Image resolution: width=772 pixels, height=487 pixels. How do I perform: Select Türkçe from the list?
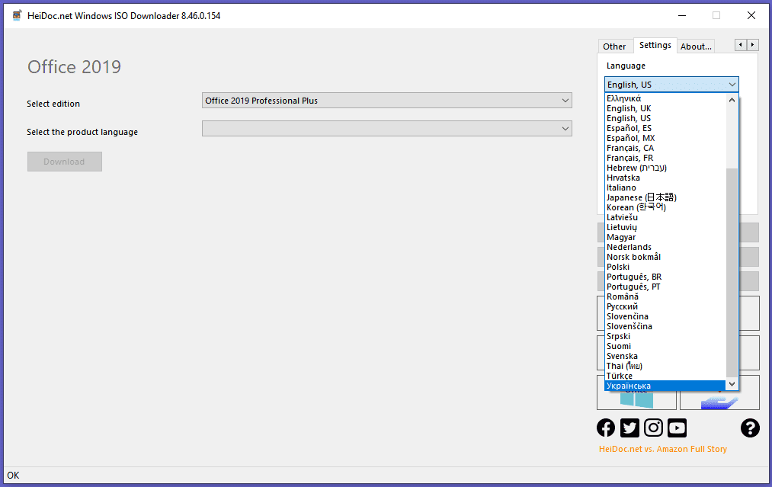pos(665,376)
